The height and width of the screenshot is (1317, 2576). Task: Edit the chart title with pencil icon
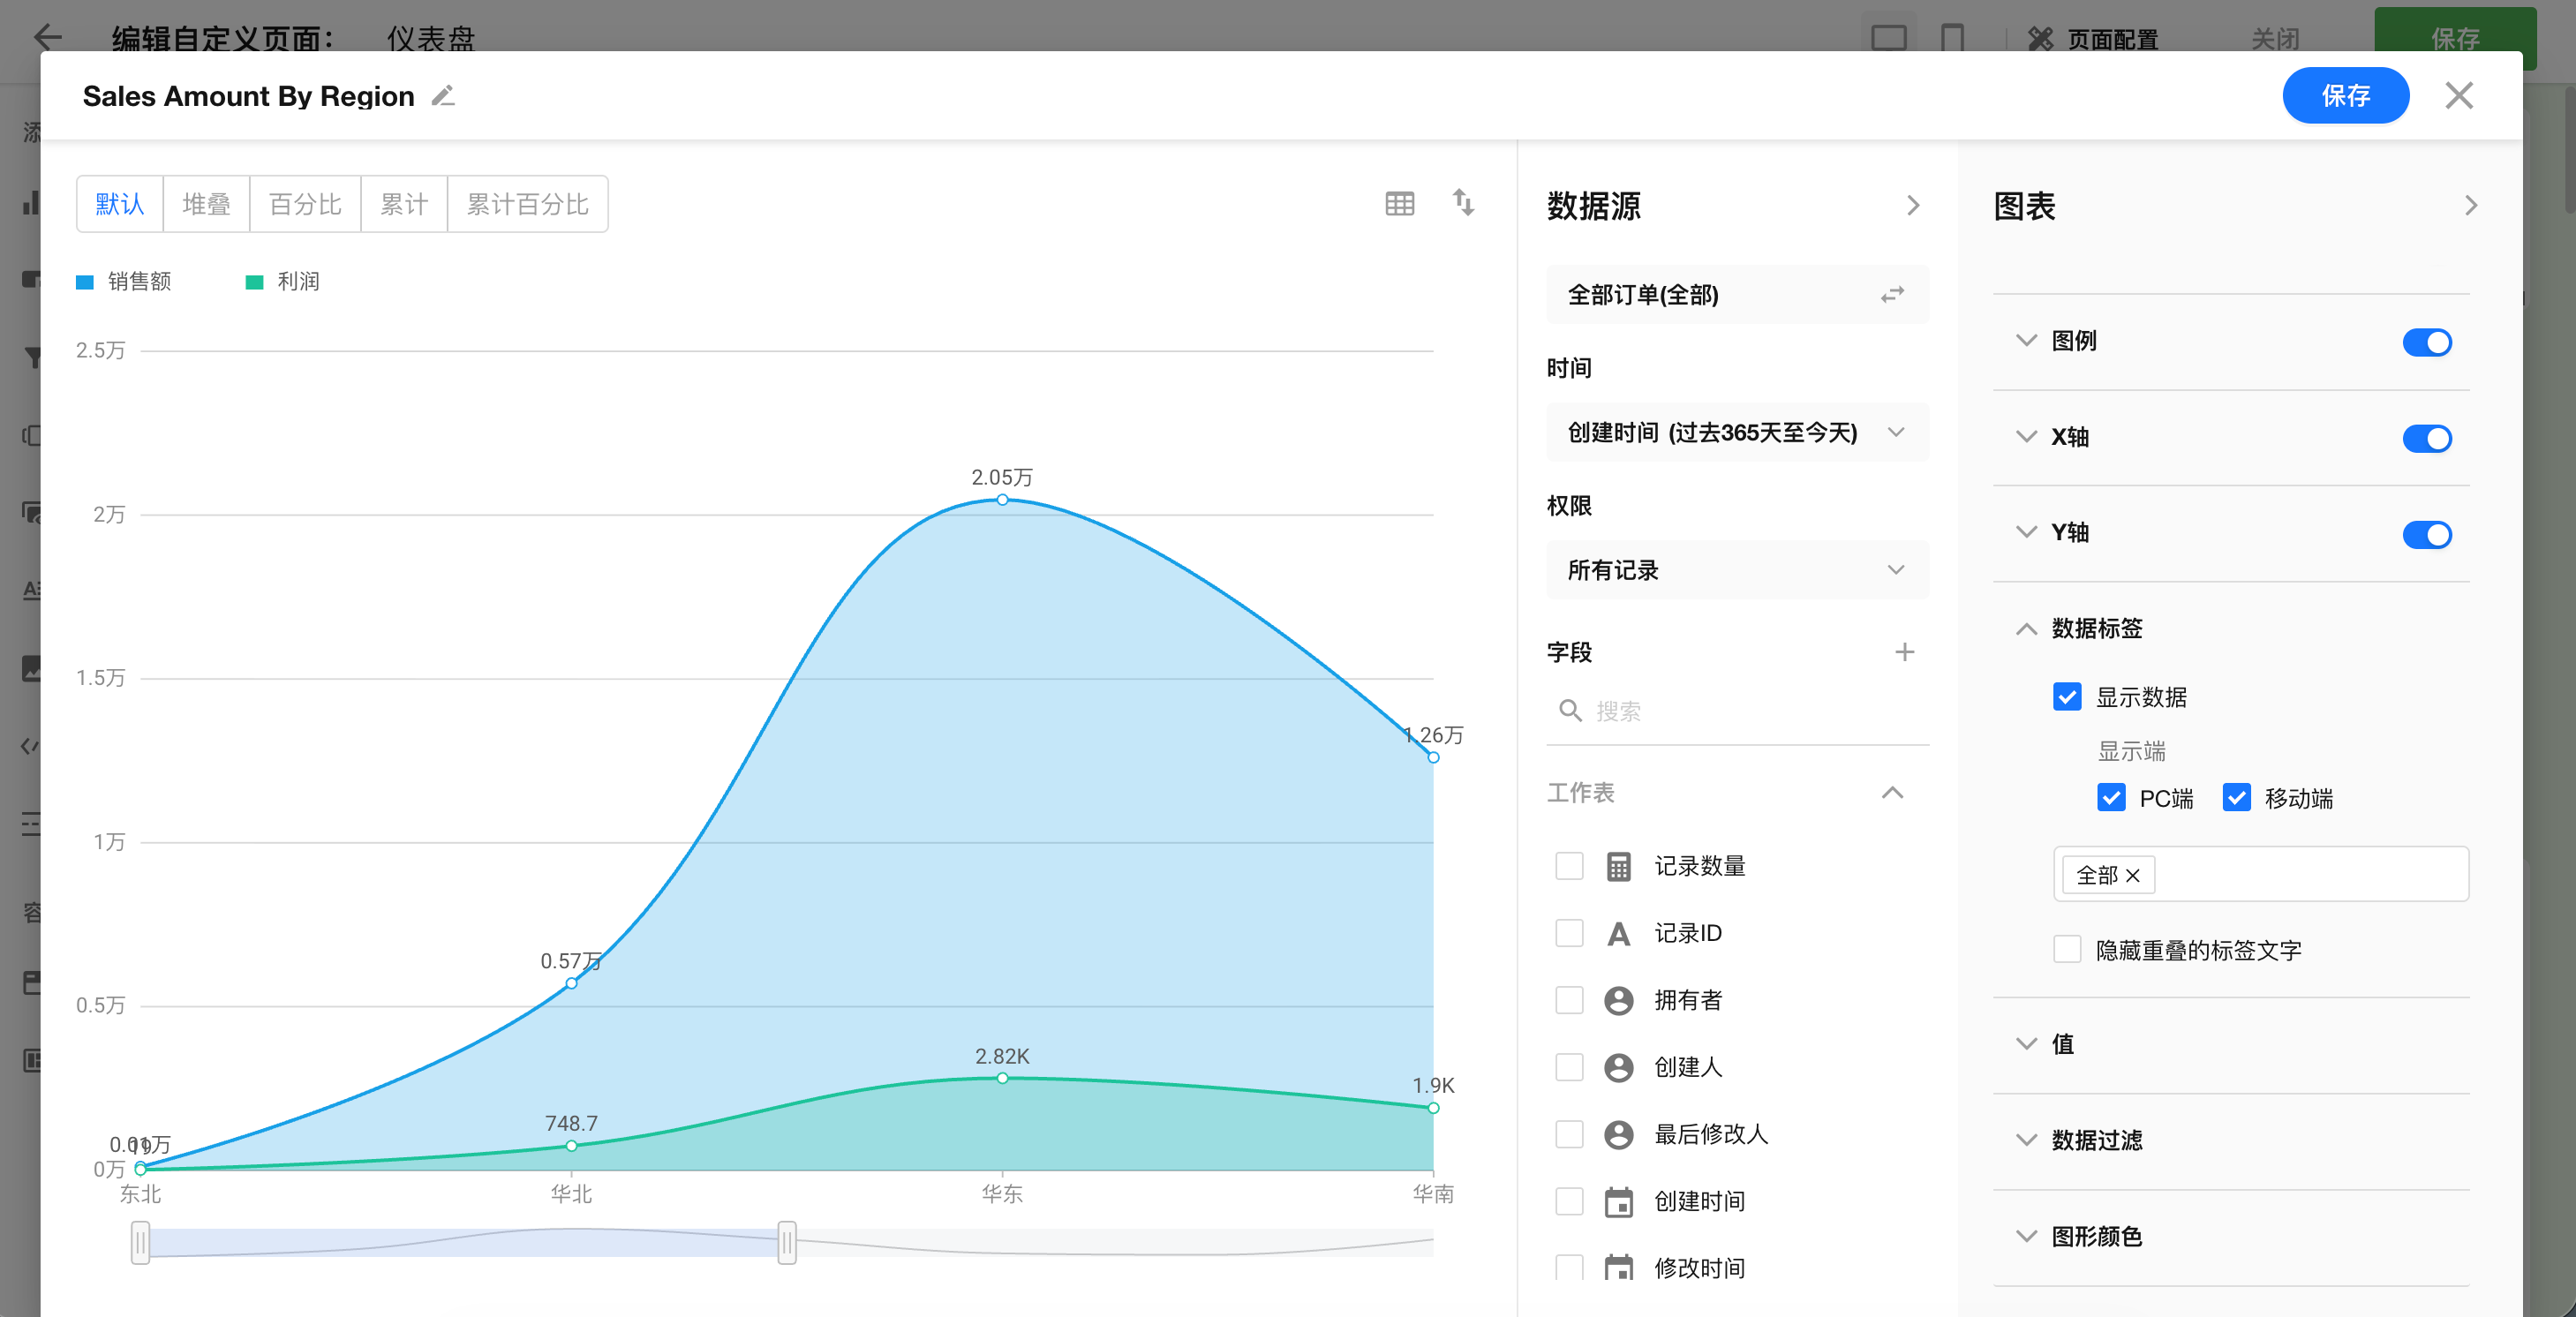point(443,96)
